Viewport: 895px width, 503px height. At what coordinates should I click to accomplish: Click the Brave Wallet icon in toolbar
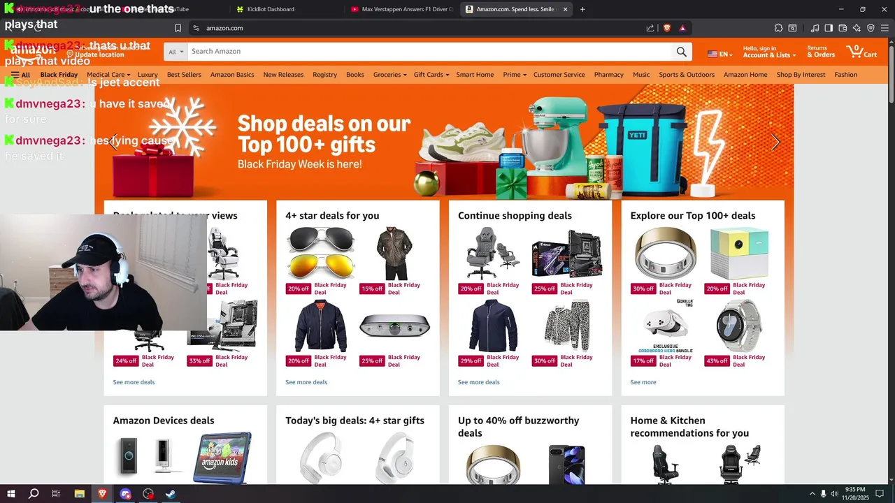(843, 28)
